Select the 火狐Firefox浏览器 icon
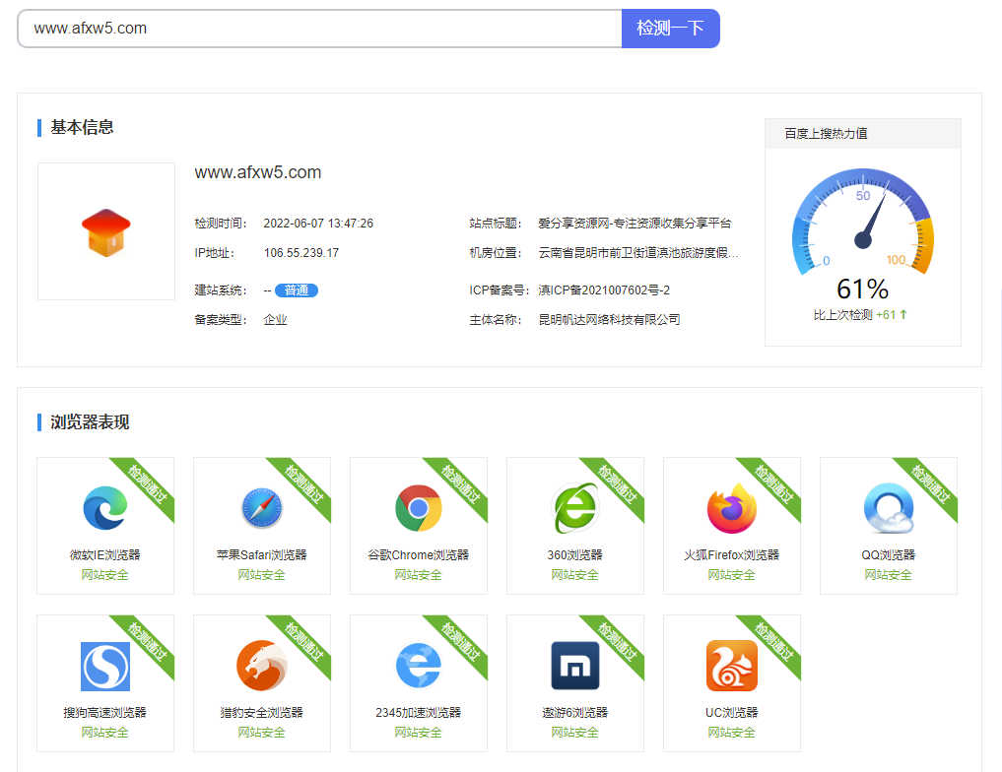This screenshot has width=1002, height=772. [732, 508]
